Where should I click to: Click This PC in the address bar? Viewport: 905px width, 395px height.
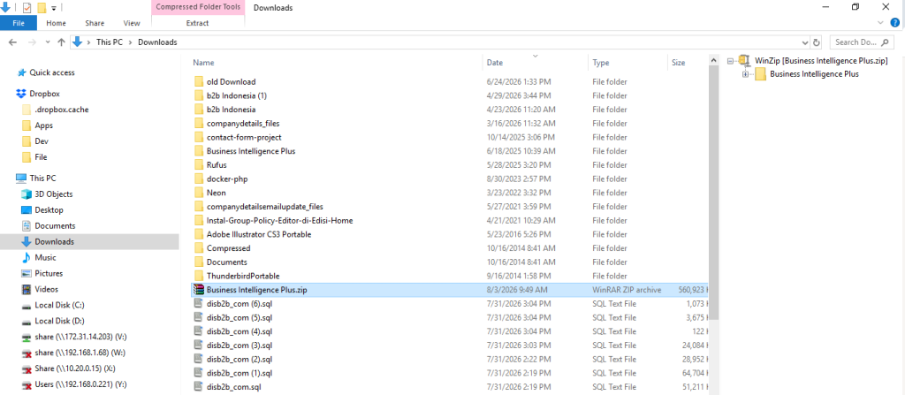pyautogui.click(x=109, y=42)
